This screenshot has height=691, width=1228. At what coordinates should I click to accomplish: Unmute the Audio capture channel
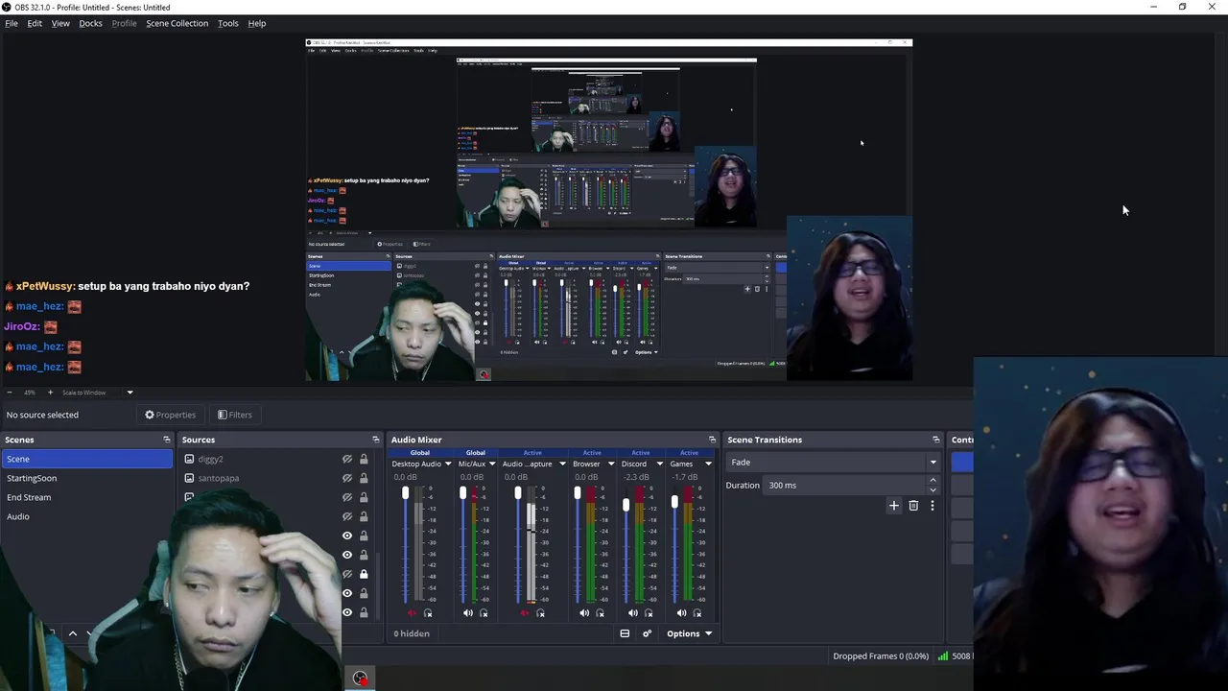pyautogui.click(x=525, y=613)
